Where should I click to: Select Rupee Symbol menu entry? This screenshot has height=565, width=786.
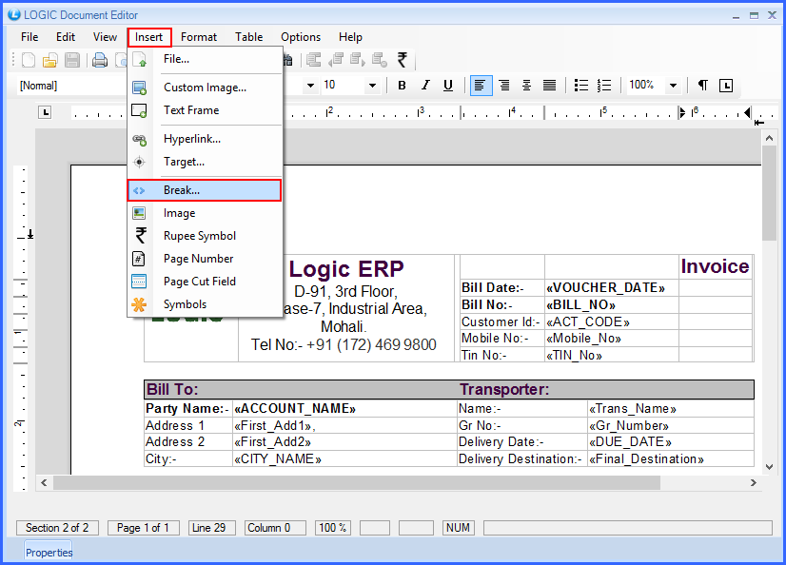click(205, 236)
